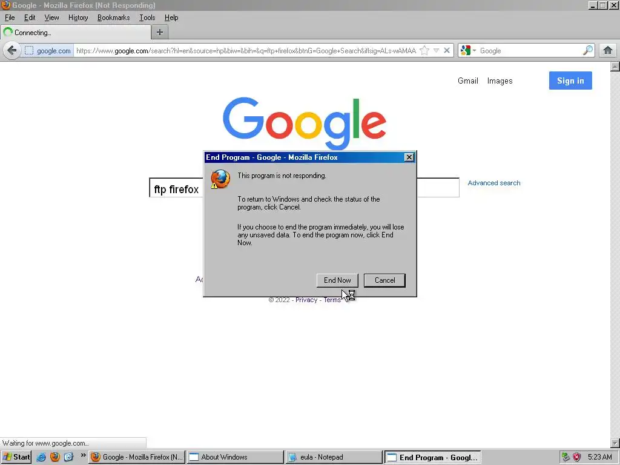Click the Firefox icon in the window title bar
This screenshot has width=620, height=465.
pos(5,5)
